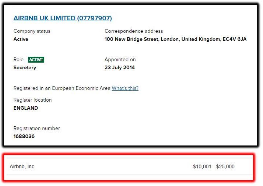This screenshot has width=263, height=186.
Task: Click the Registration number label
Action: click(36, 128)
